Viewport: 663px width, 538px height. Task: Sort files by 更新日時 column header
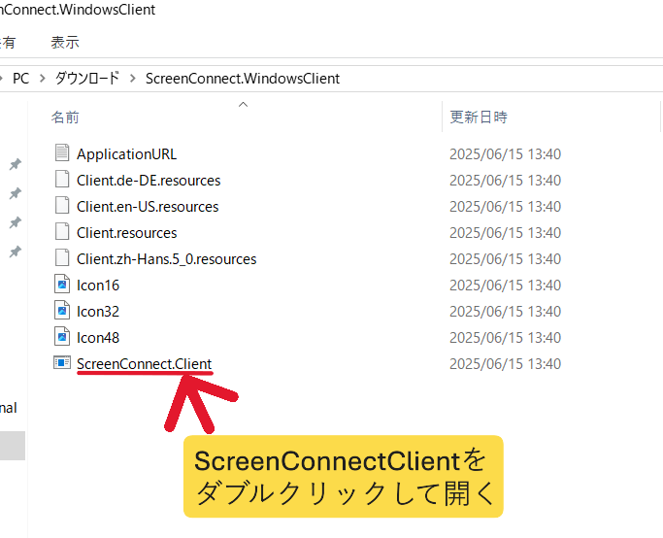[479, 118]
